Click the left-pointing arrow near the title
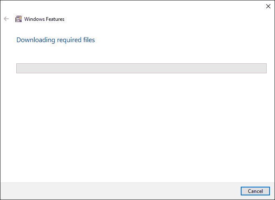The height and width of the screenshot is (200, 275). 6,19
